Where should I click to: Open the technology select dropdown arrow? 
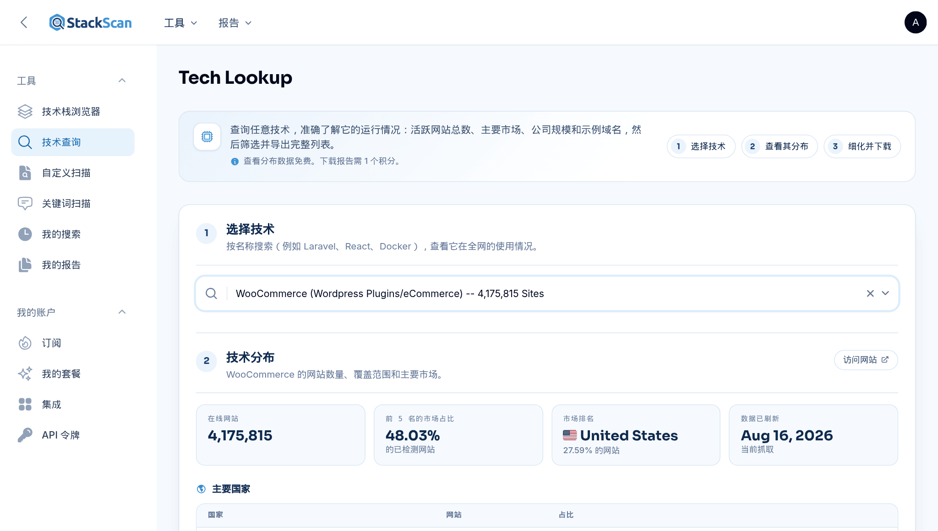pos(885,293)
